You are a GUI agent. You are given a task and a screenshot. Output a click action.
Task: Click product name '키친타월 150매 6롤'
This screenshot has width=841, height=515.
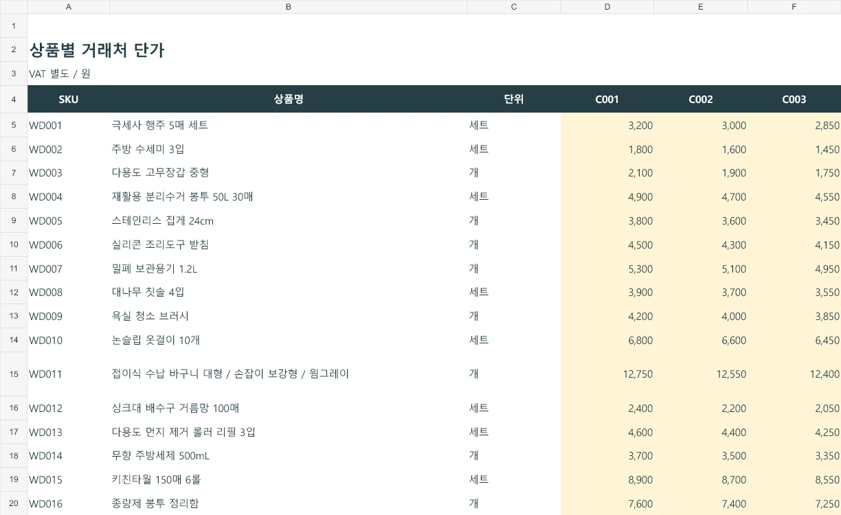point(156,479)
